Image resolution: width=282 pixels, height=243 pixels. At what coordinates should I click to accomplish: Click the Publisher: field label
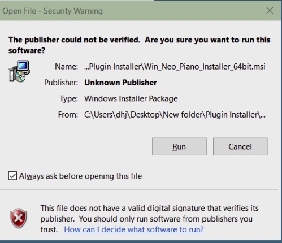61,83
